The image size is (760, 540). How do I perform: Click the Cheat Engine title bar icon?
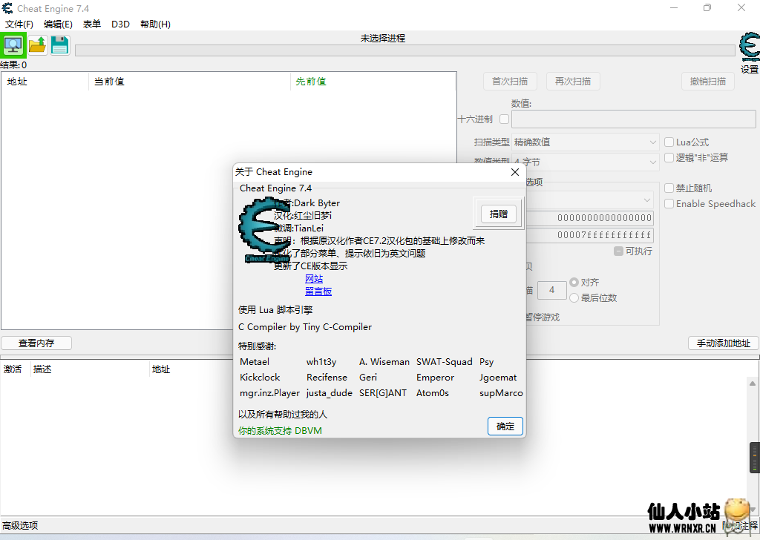[x=7, y=8]
